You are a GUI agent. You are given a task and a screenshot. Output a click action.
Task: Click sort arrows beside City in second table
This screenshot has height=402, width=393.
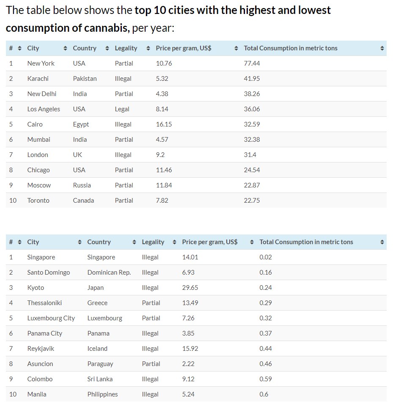coord(80,242)
